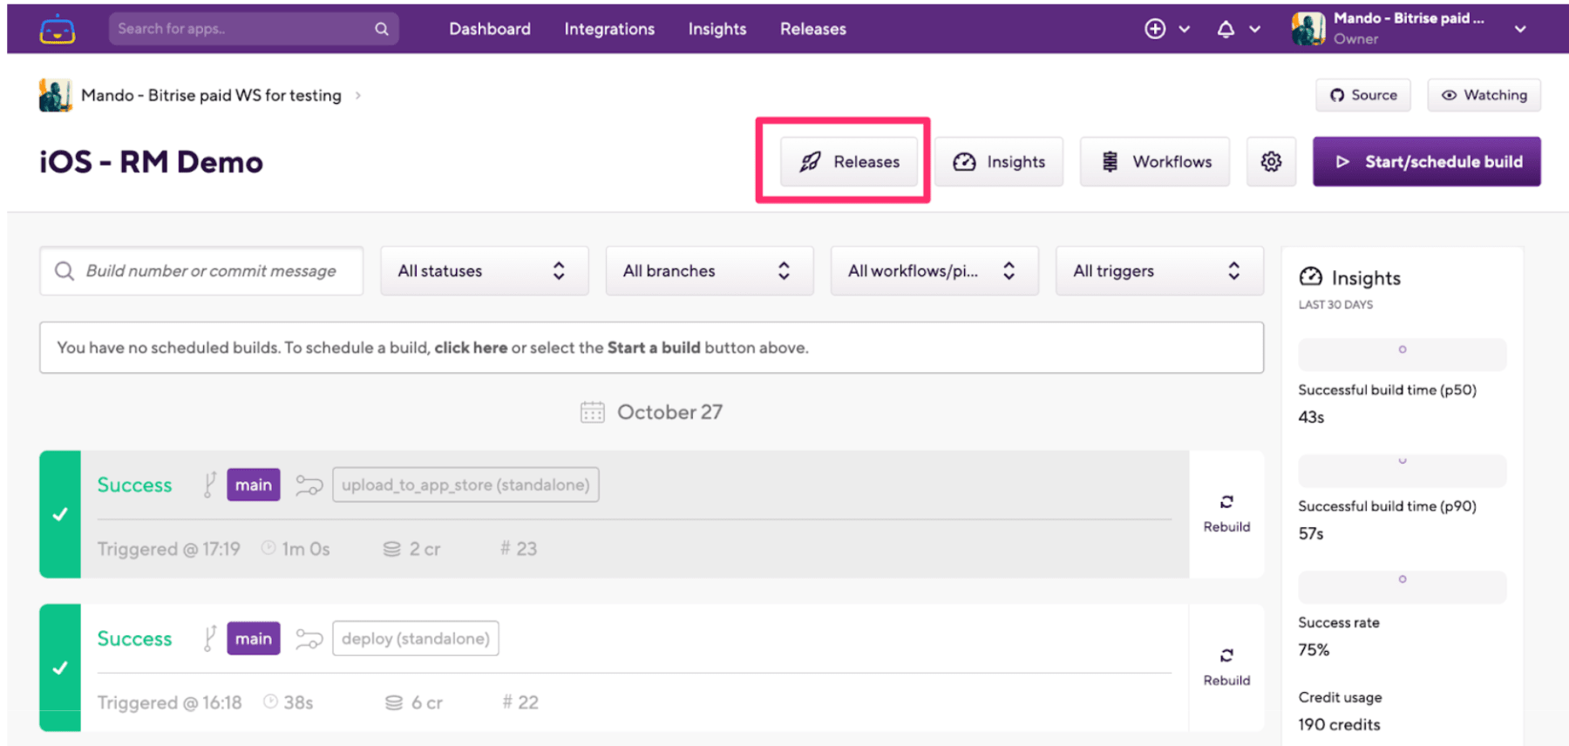Open the app settings gear icon
Viewport: 1569px width, 746px height.
pyautogui.click(x=1271, y=161)
